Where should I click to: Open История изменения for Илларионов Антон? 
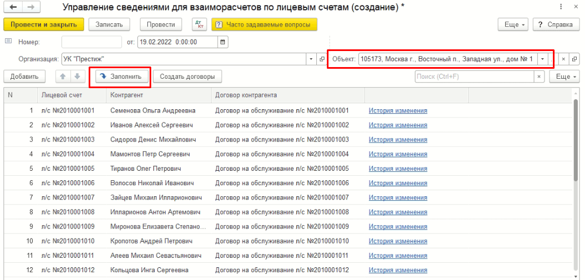398,212
